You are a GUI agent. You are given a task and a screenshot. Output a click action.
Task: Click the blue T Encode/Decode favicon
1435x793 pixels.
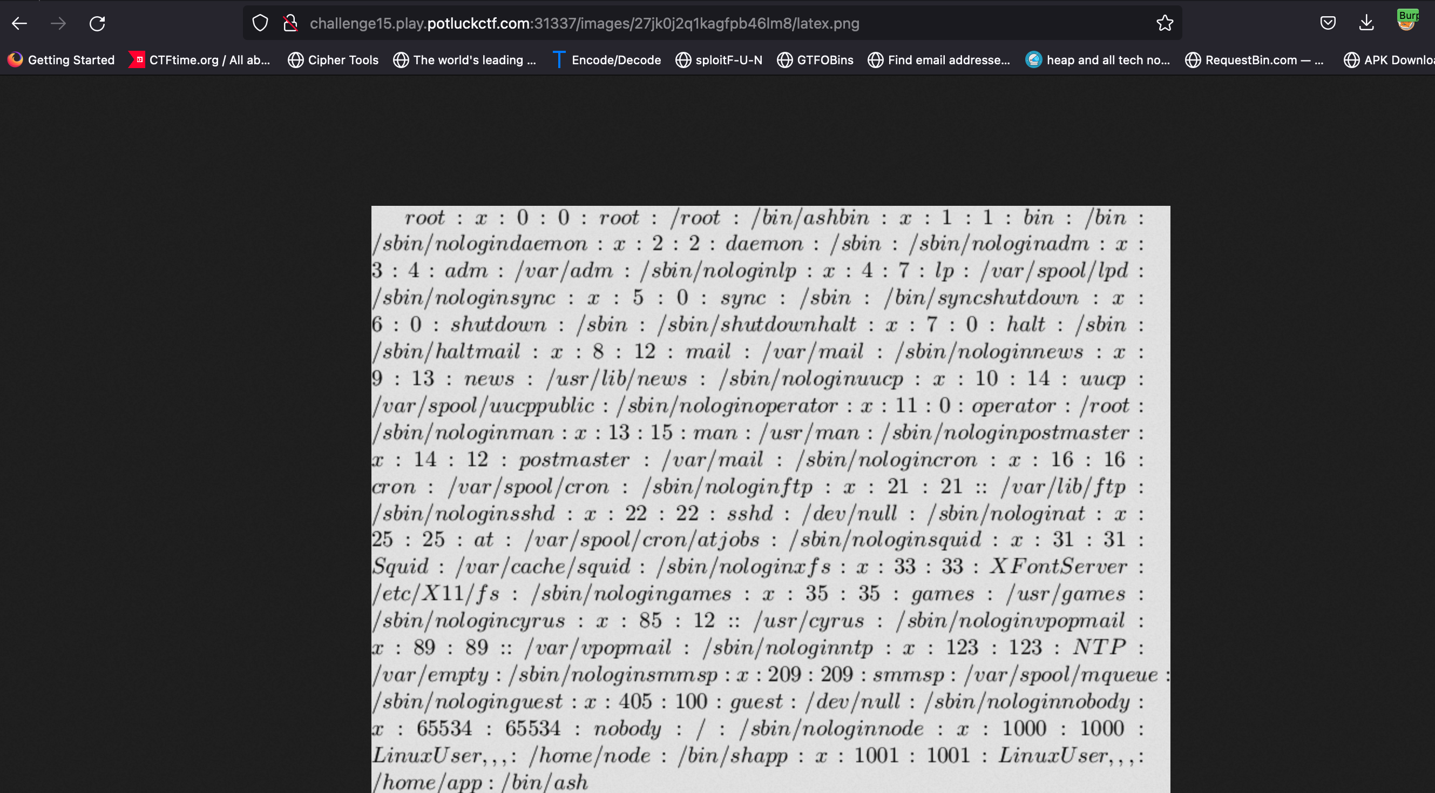coord(559,59)
